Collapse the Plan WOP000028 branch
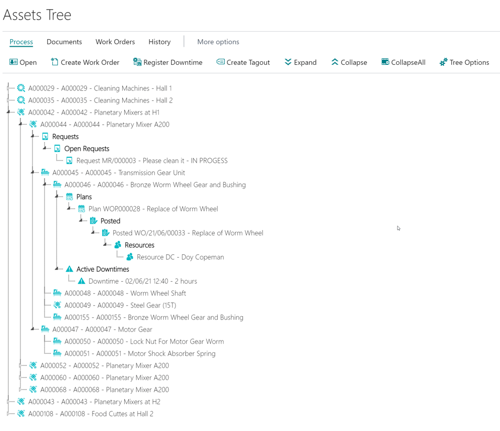 pos(69,208)
